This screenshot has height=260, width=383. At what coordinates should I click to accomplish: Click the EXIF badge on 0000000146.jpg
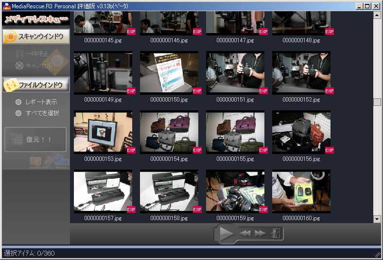click(197, 32)
